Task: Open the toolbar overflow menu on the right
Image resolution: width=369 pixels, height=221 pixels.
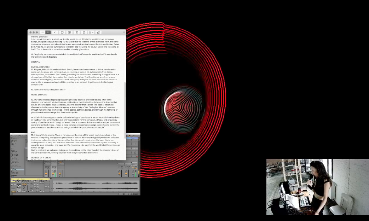Action: (x=124, y=32)
